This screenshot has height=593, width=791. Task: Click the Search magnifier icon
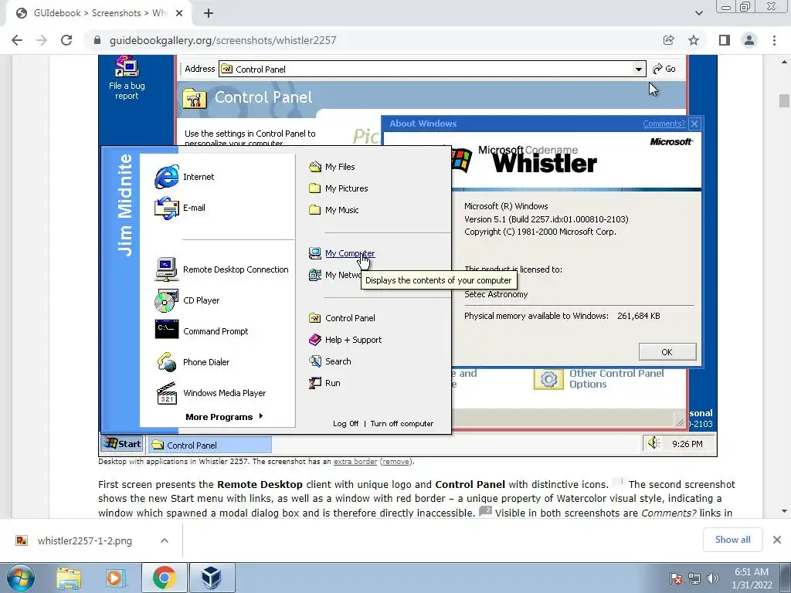click(x=315, y=361)
